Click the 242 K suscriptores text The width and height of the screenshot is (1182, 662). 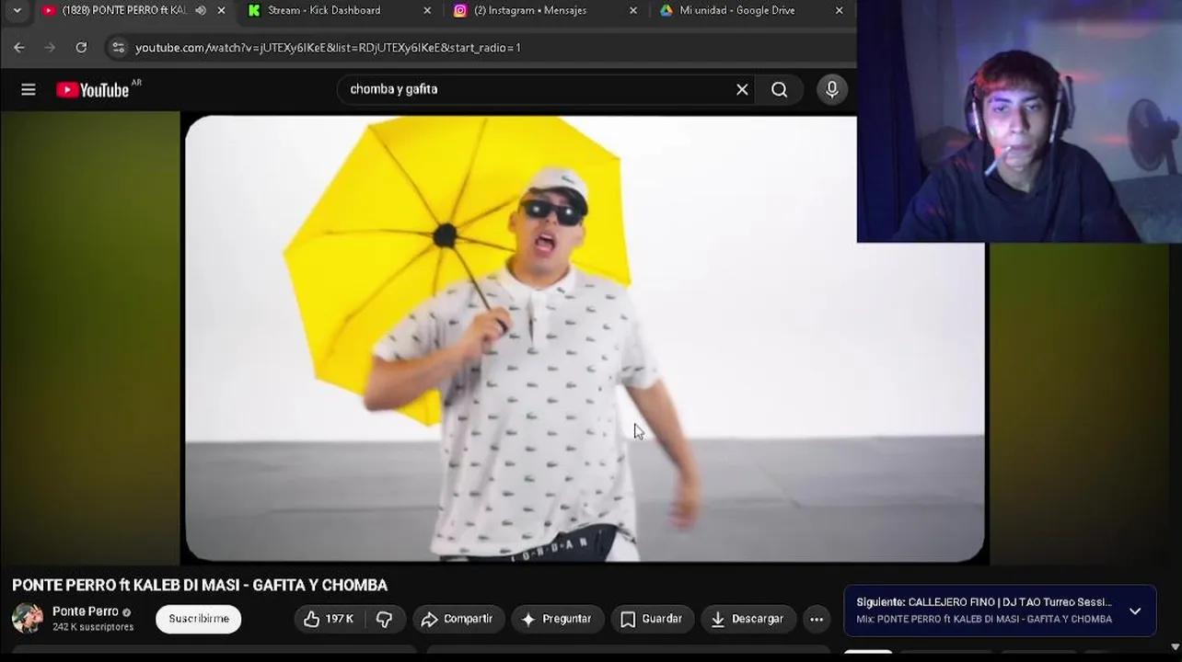pyautogui.click(x=93, y=627)
